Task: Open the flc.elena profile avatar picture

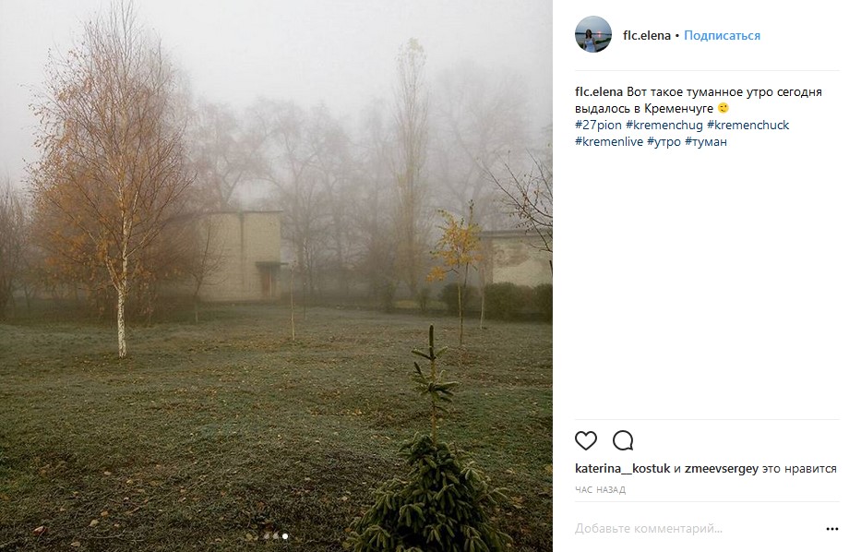Action: pyautogui.click(x=593, y=34)
